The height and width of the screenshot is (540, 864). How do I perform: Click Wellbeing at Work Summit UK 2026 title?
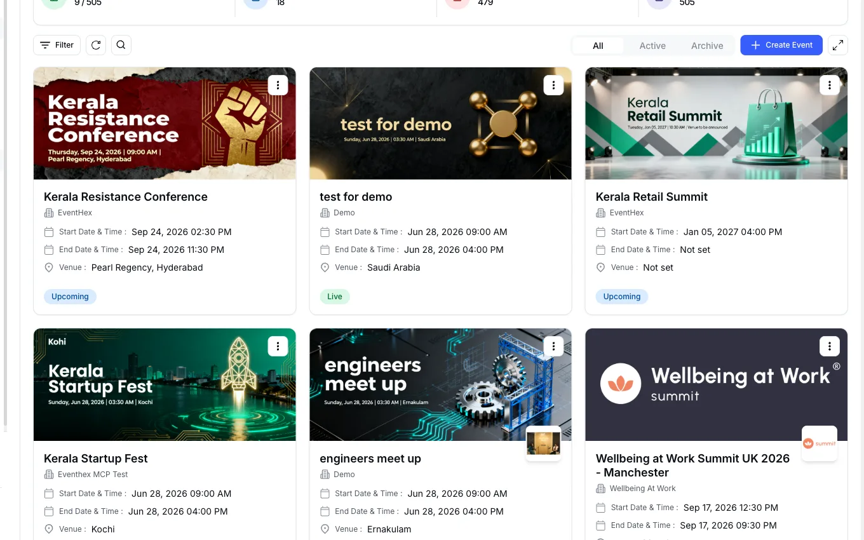pyautogui.click(x=692, y=466)
